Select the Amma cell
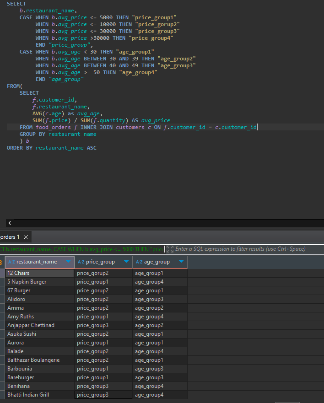 [x=40, y=308]
